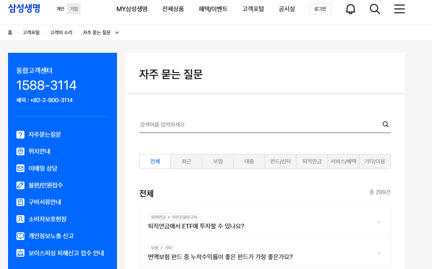Open the 전체상품 menu
This screenshot has height=269, width=432.
[173, 9]
